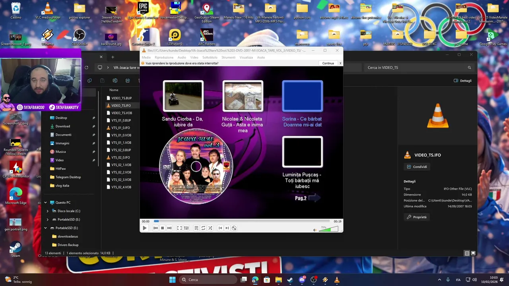Start playback with the VLC play button
509x286 pixels.
point(145,228)
